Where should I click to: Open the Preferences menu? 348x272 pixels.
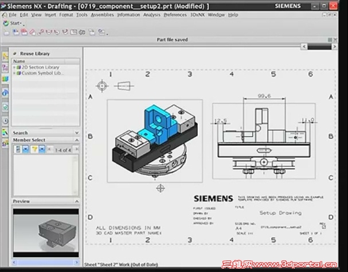click(x=175, y=15)
